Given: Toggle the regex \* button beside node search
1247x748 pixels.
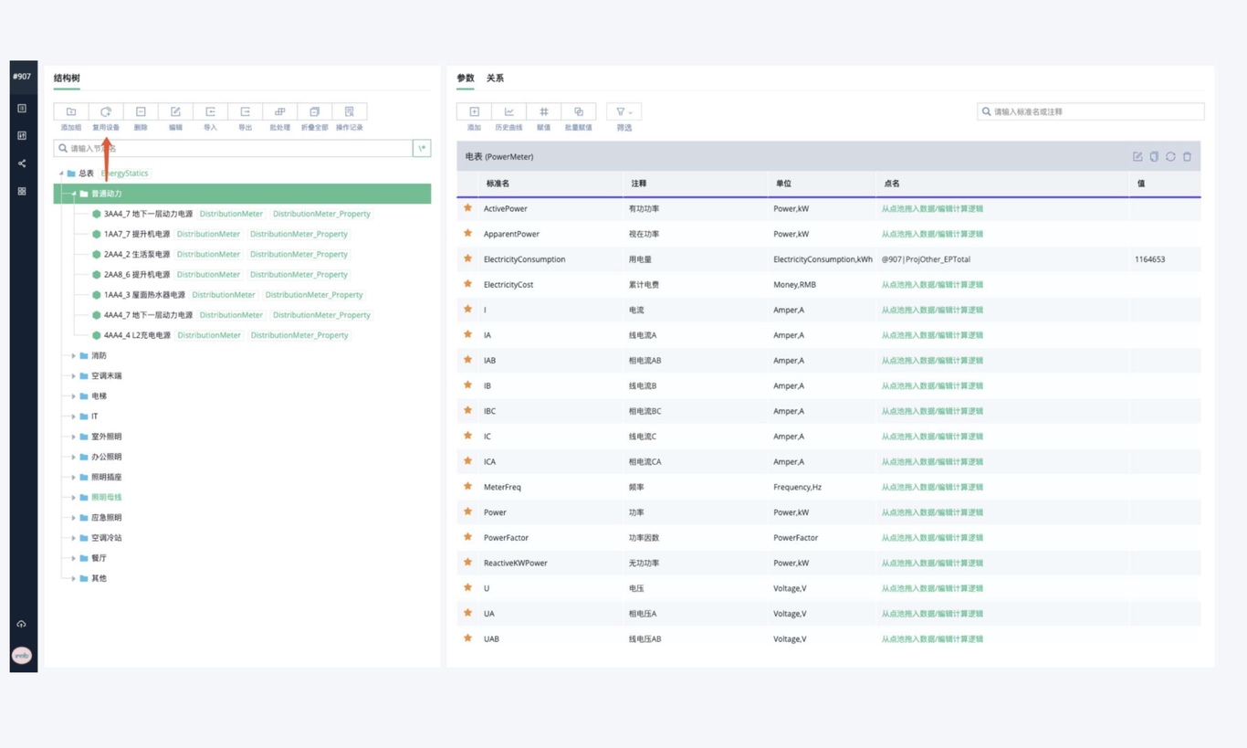Looking at the screenshot, I should pos(422,148).
